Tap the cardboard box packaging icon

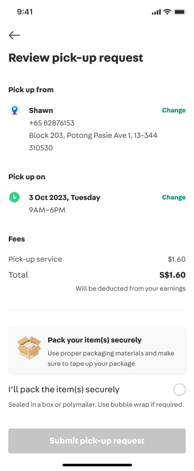coord(29,348)
